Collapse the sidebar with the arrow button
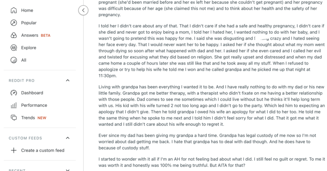 pyautogui.click(x=83, y=10)
